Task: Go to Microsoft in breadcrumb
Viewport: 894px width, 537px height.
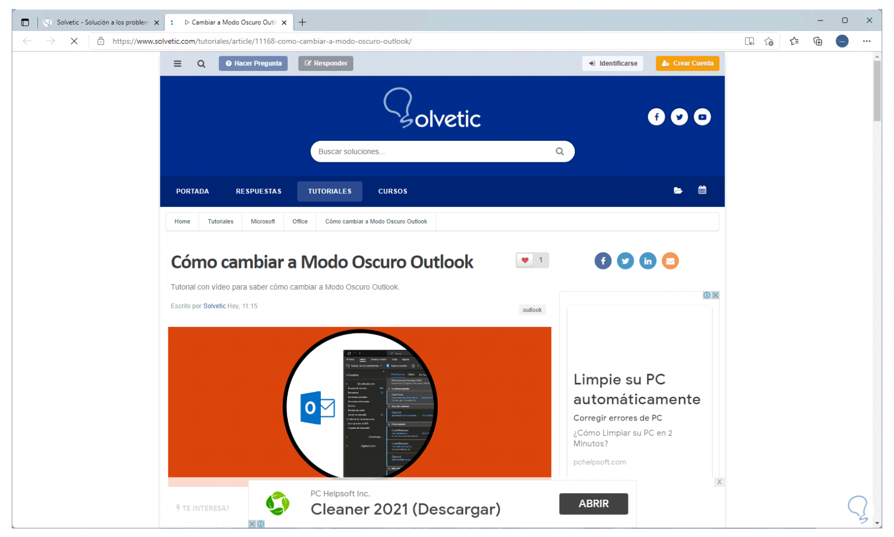Action: [263, 221]
